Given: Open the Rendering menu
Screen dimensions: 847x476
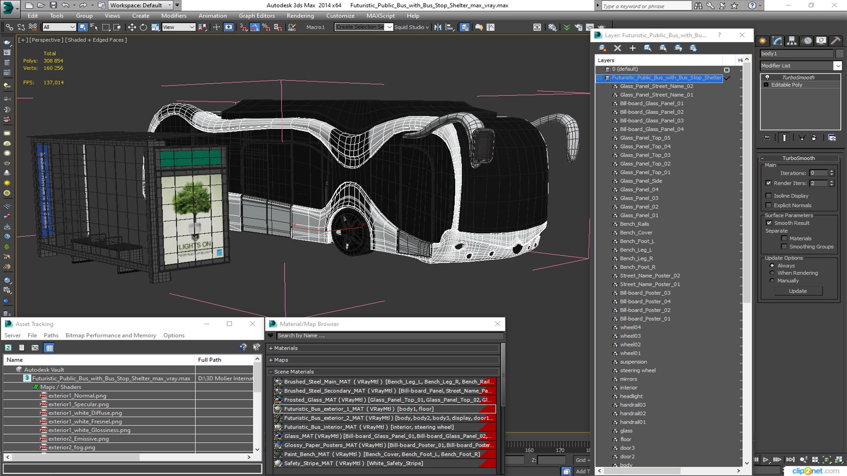Looking at the screenshot, I should tap(300, 16).
